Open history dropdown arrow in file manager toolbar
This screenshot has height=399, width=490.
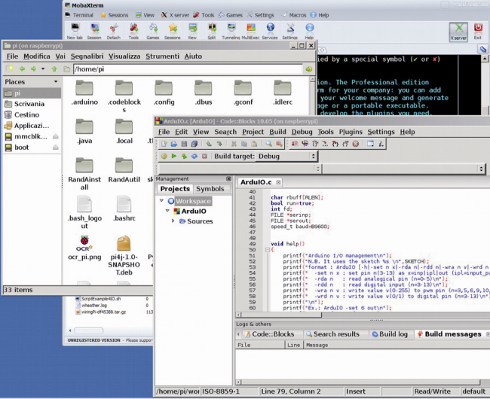43,69
